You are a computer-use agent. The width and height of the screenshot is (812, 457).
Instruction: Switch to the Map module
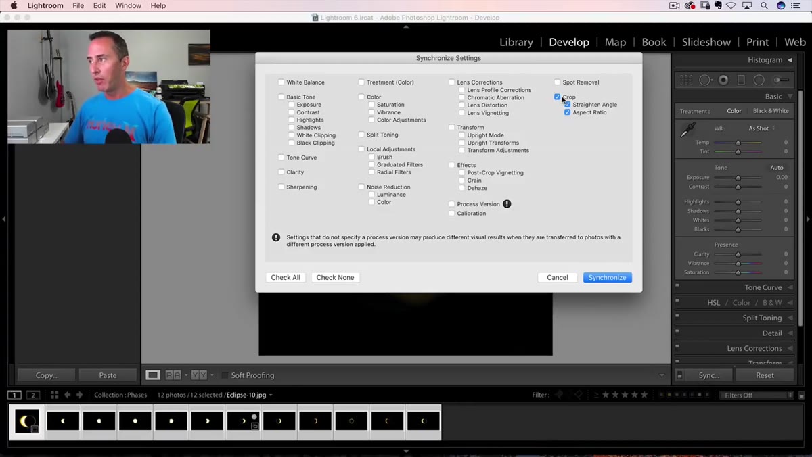point(615,42)
